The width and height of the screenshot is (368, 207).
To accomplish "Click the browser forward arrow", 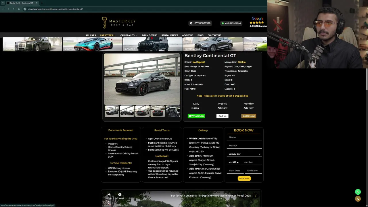I will point(8,9).
